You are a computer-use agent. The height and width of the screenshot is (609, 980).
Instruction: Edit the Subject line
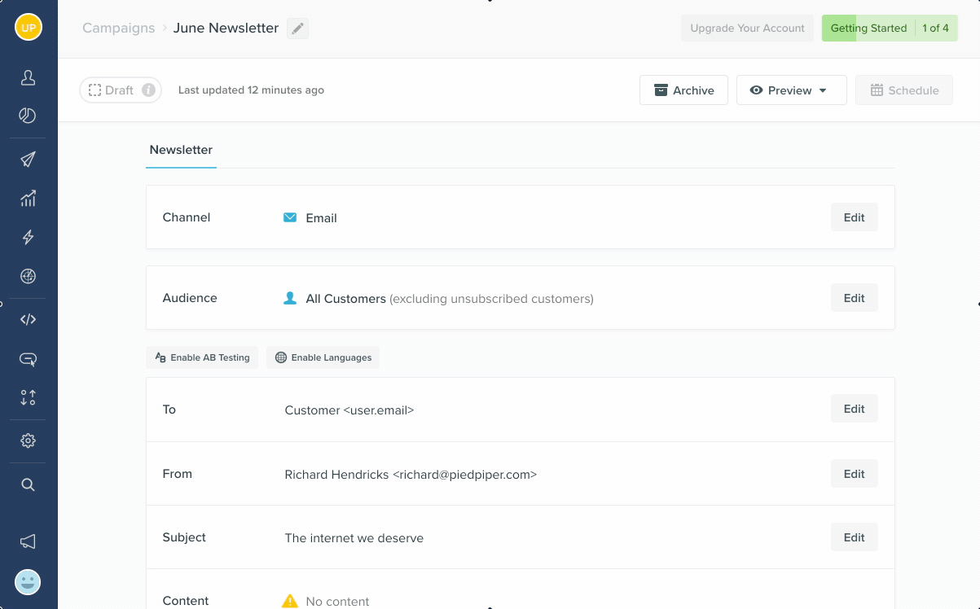click(x=854, y=537)
